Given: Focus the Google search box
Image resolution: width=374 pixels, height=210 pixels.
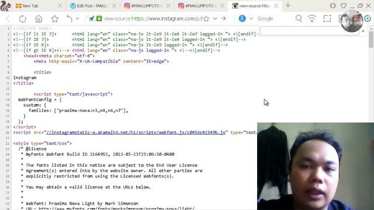Looking at the screenshot, I should tap(274, 19).
